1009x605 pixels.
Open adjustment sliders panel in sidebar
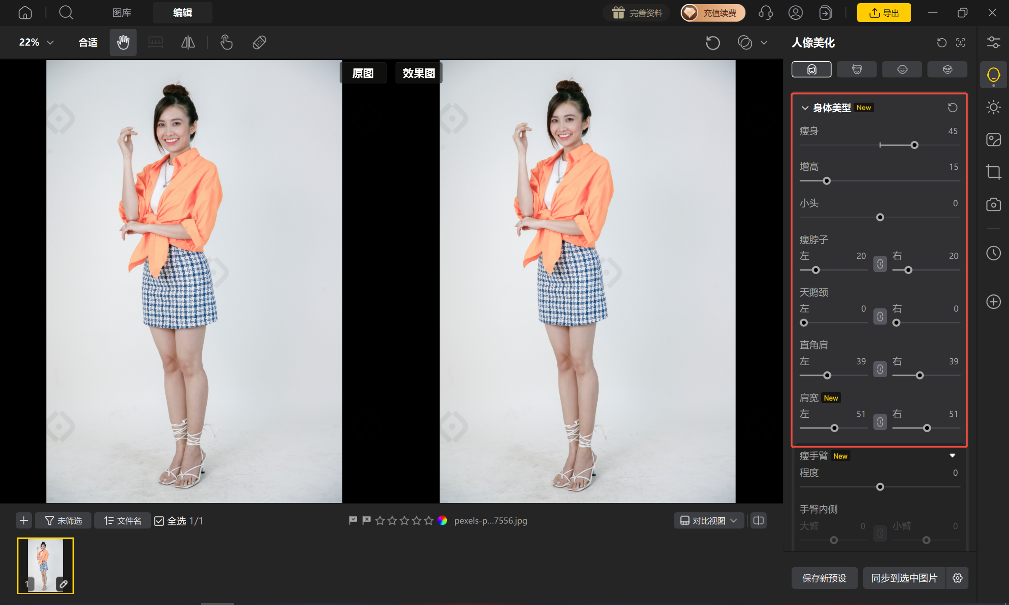993,42
